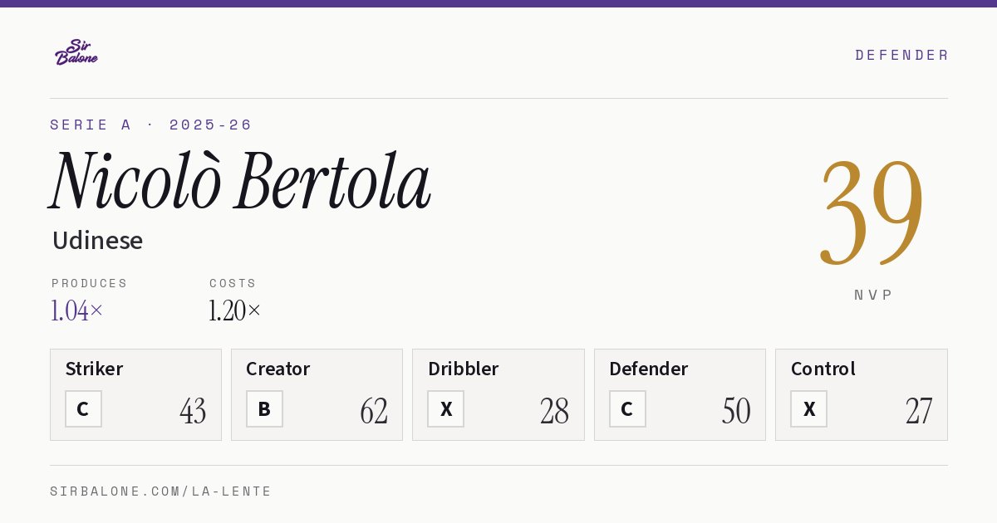This screenshot has height=523, width=997.
Task: Click the player name Nicolò Bertola
Action: (240, 181)
